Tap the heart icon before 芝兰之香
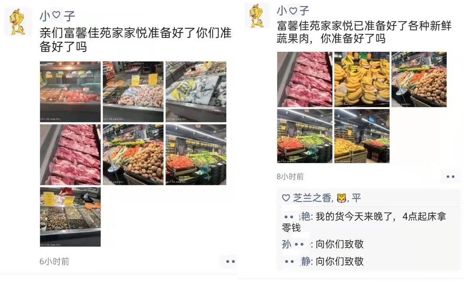 [286, 198]
